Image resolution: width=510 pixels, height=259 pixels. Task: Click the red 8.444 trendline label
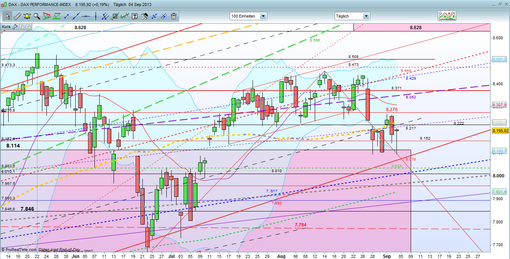click(x=406, y=71)
